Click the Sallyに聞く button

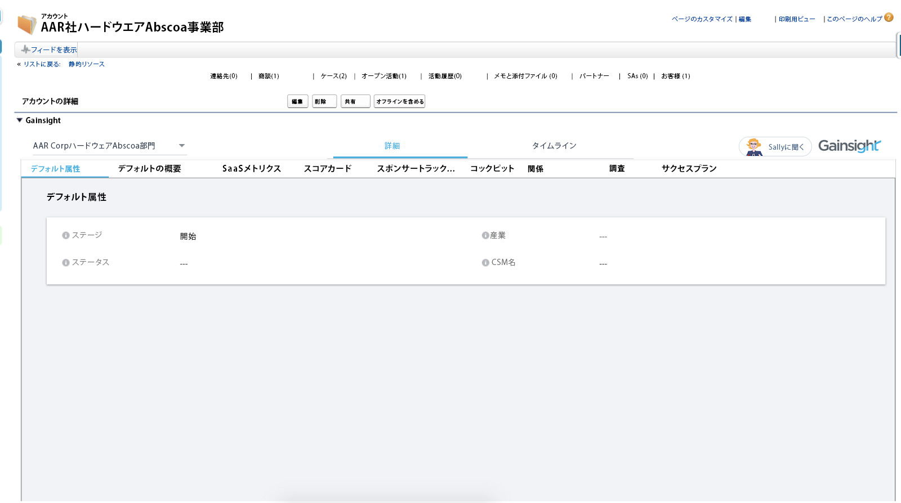775,147
